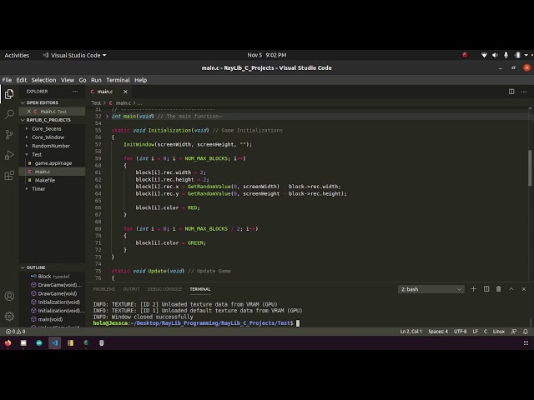Click Activities in the top bar
The image size is (534, 400).
tap(17, 55)
